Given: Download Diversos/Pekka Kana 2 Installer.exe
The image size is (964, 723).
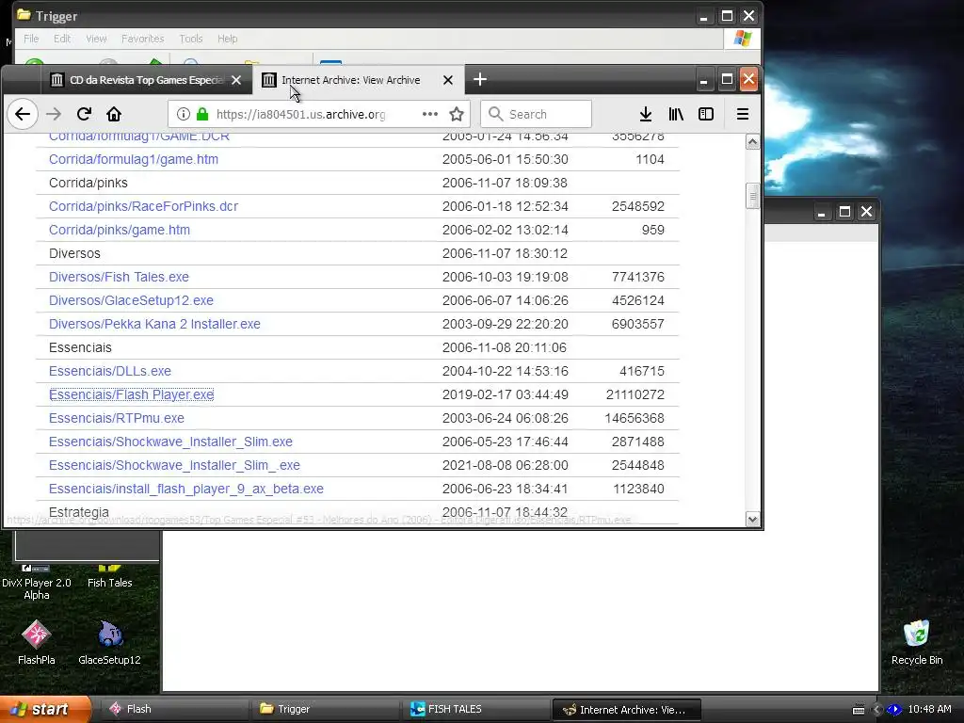Looking at the screenshot, I should click(x=154, y=324).
